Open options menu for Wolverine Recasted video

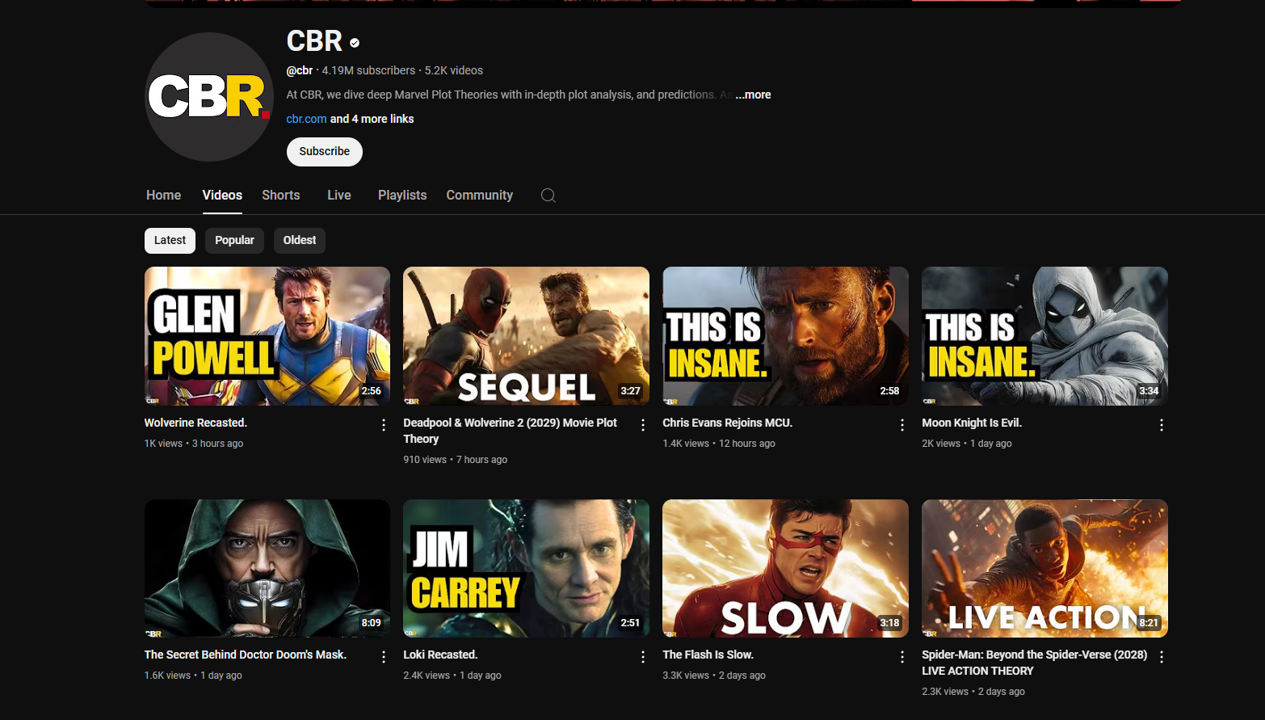pyautogui.click(x=384, y=425)
